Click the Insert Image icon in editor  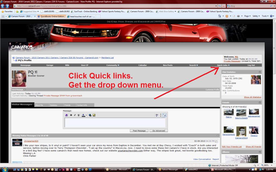(x=94, y=115)
